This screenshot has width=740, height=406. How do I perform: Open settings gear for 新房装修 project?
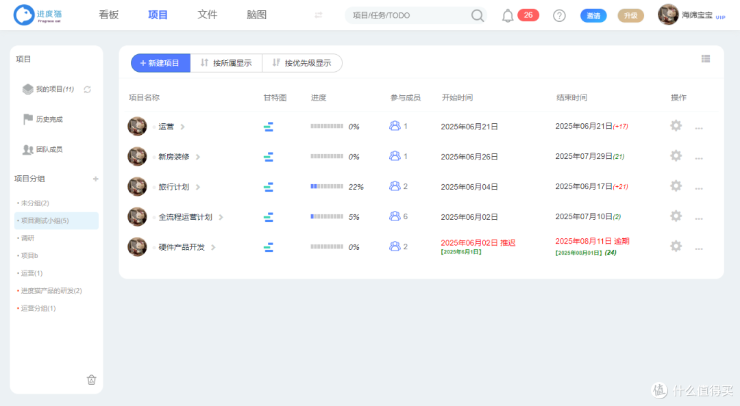pyautogui.click(x=676, y=155)
